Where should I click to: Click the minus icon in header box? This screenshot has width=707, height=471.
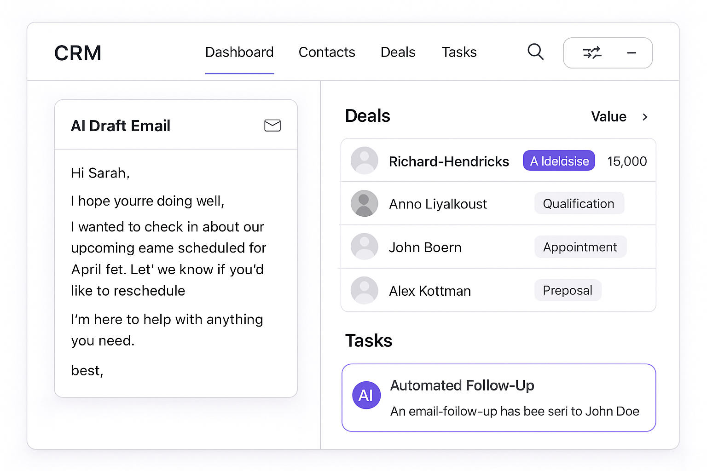tap(632, 53)
